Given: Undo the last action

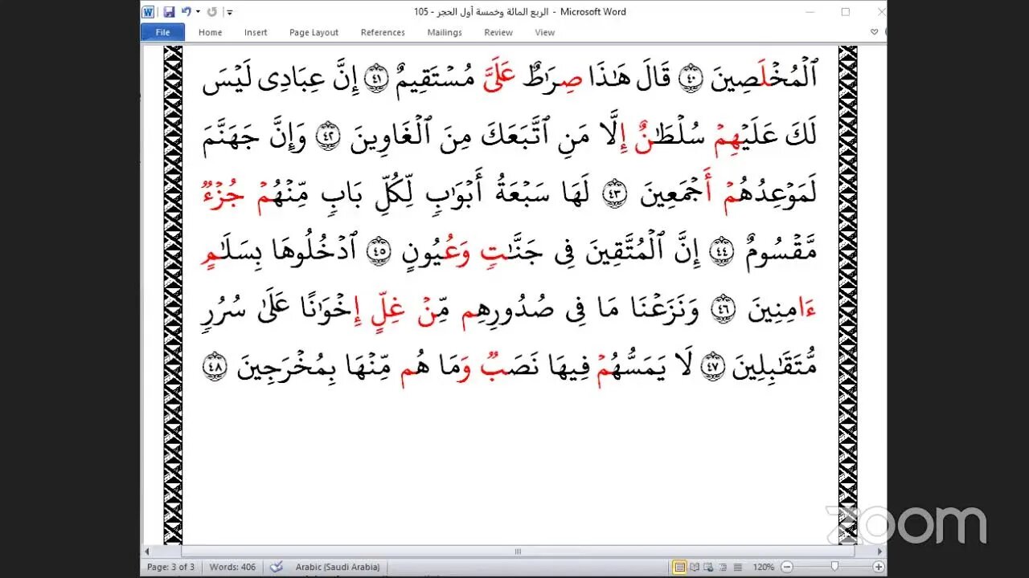Looking at the screenshot, I should pyautogui.click(x=186, y=12).
